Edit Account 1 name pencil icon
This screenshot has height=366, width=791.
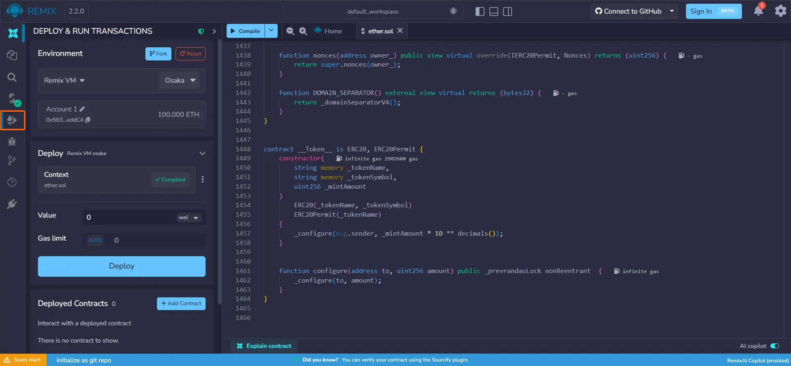click(82, 109)
